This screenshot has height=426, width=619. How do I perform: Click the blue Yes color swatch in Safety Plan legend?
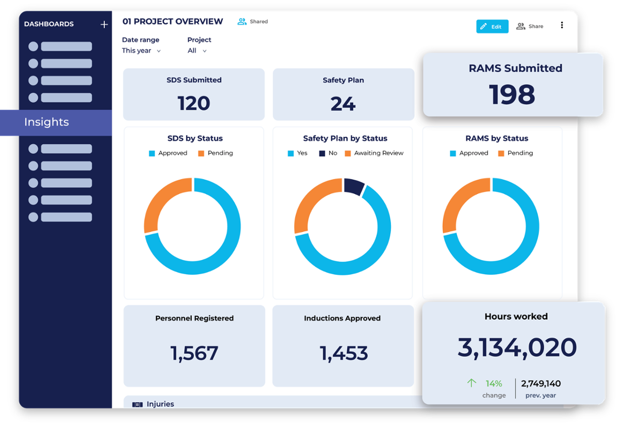point(290,153)
